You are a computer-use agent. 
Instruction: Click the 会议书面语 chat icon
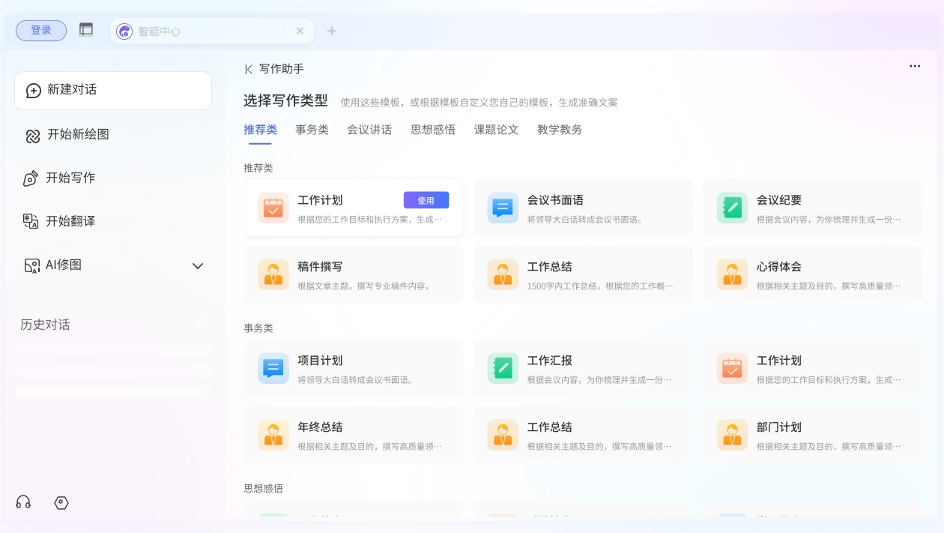pyautogui.click(x=503, y=208)
